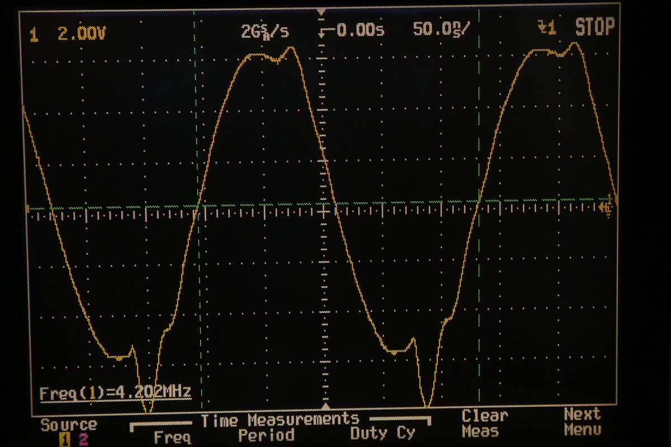Clear measurements with Clear Meas
671x447 pixels.
(485, 423)
